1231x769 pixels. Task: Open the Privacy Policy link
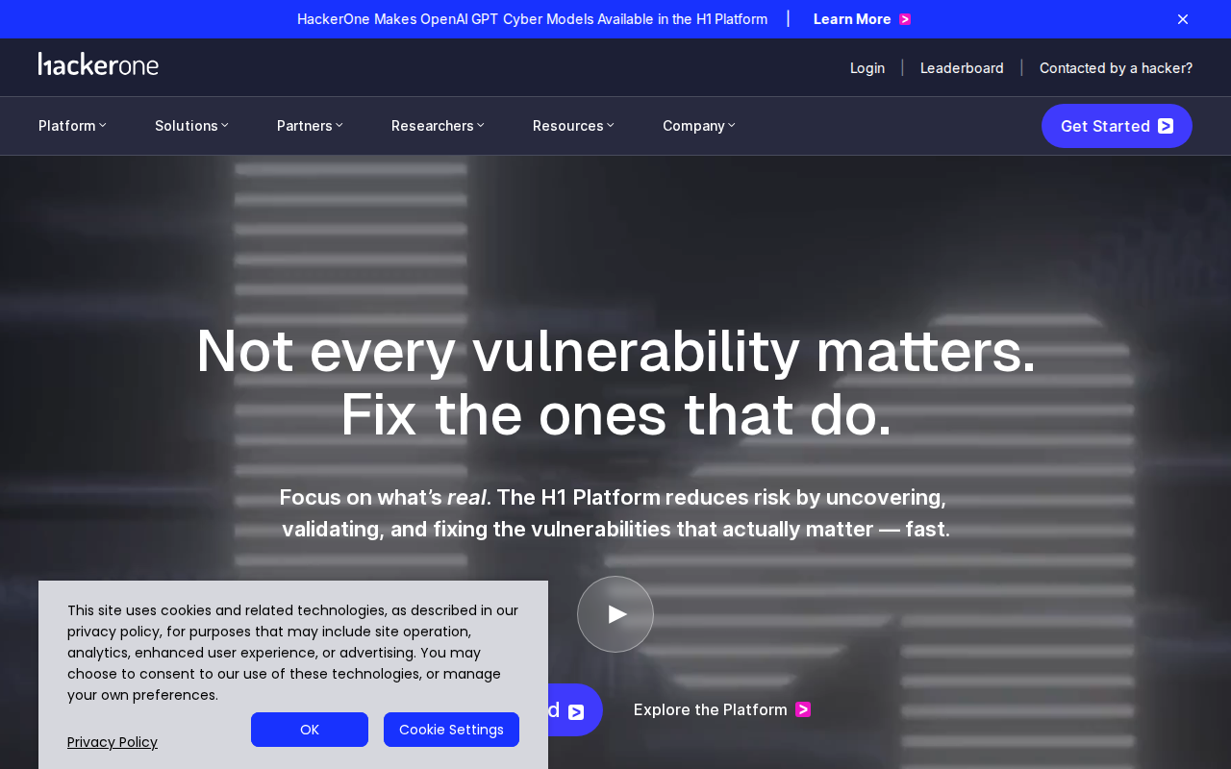[x=113, y=742]
